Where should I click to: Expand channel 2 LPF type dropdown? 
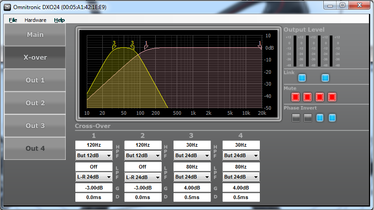[x=142, y=177]
